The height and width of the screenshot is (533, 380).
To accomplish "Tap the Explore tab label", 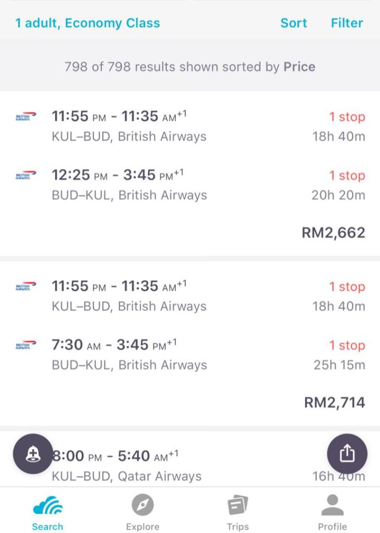I will tap(142, 526).
